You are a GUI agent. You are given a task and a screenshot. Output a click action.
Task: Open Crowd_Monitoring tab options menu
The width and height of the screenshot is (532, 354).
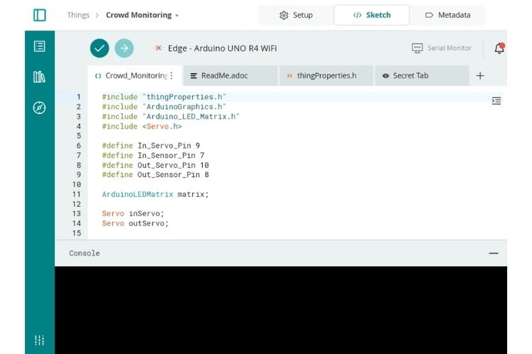[172, 76]
